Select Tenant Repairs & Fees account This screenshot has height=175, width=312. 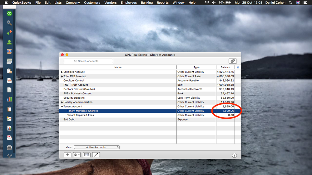[80, 115]
